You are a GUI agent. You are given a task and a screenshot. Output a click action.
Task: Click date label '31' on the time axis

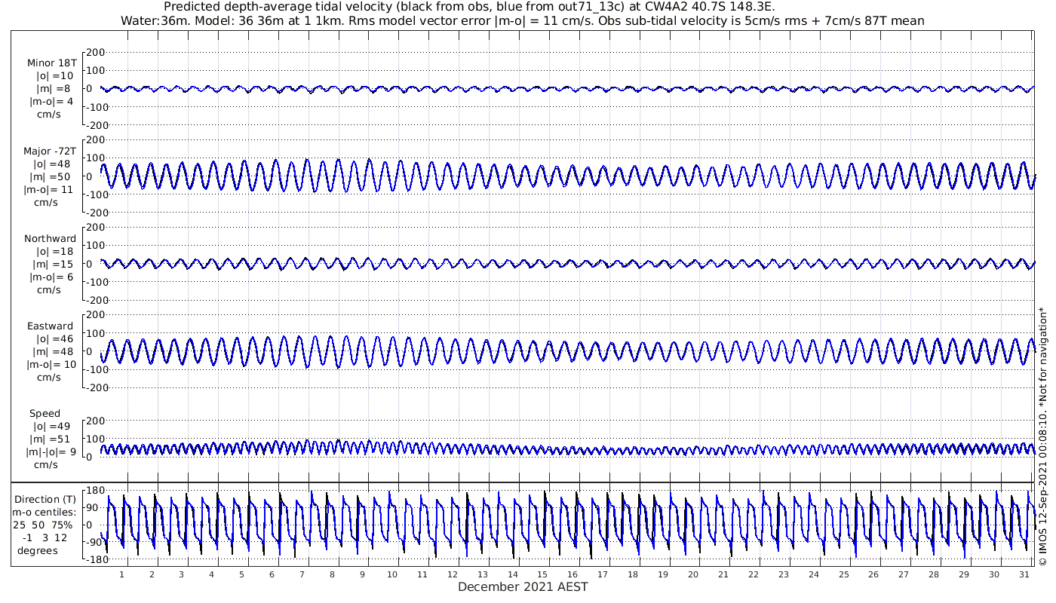pyautogui.click(x=1024, y=574)
